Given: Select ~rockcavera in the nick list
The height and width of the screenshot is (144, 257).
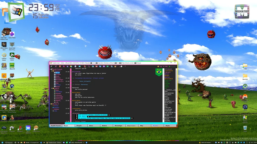Looking at the screenshot, I should click(169, 71).
